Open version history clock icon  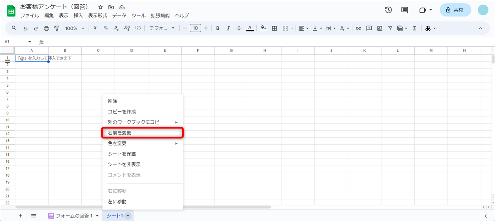[389, 10]
